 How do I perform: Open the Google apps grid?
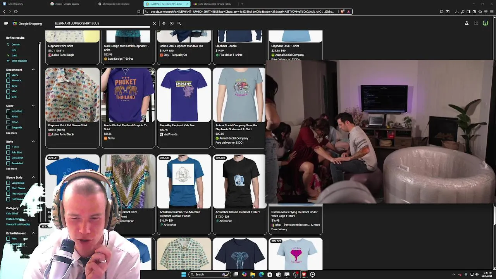pyautogui.click(x=476, y=23)
